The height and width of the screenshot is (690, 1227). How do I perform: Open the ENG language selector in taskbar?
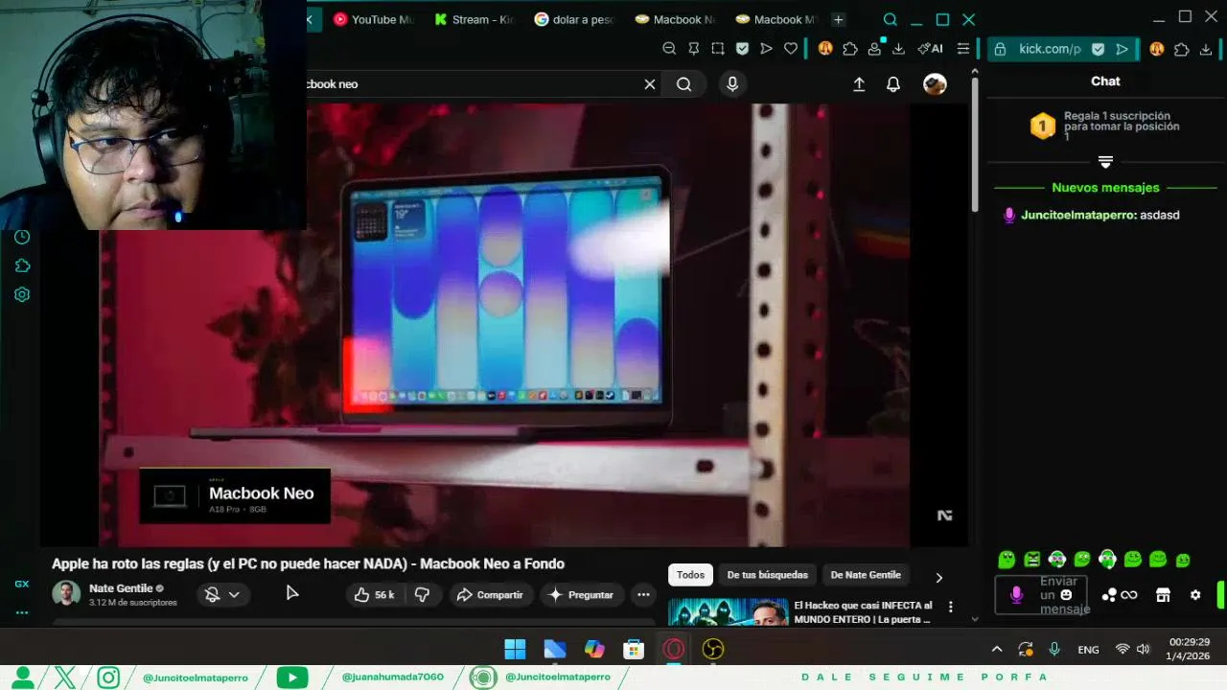pos(1088,650)
